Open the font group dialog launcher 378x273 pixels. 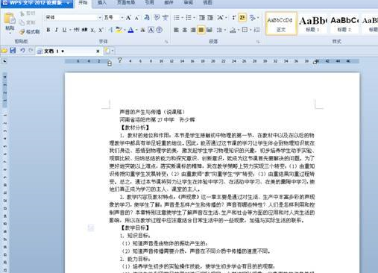(x=166, y=42)
